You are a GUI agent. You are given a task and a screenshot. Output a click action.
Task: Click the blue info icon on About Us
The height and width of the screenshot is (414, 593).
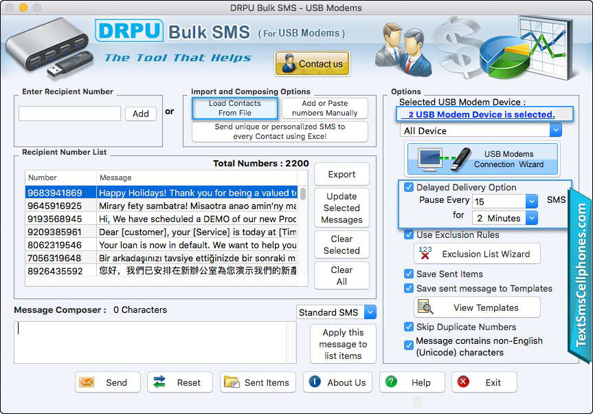pyautogui.click(x=315, y=382)
